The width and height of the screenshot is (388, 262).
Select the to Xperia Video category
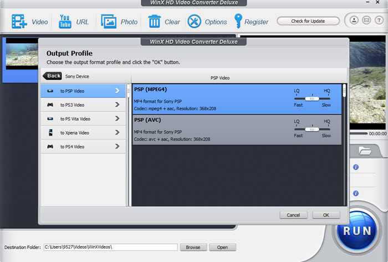pos(83,132)
